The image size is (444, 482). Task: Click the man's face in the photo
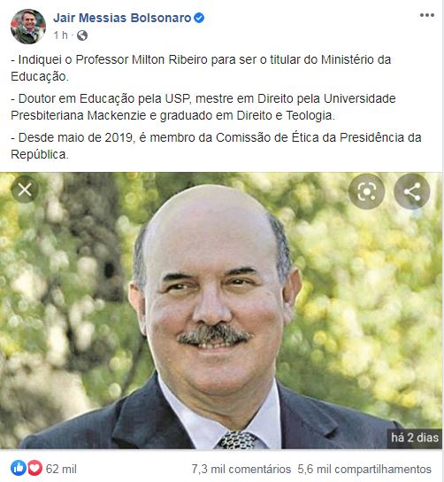[x=212, y=295]
